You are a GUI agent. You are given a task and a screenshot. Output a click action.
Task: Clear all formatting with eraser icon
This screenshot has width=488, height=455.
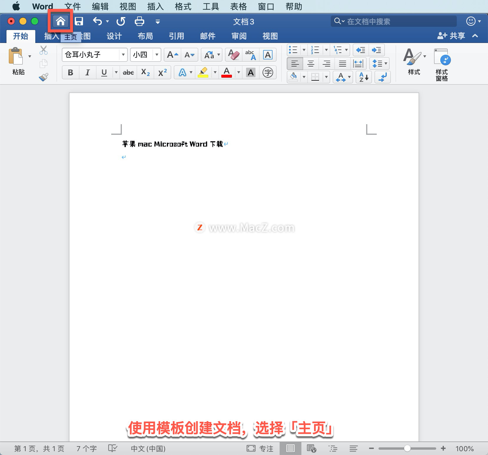click(234, 55)
